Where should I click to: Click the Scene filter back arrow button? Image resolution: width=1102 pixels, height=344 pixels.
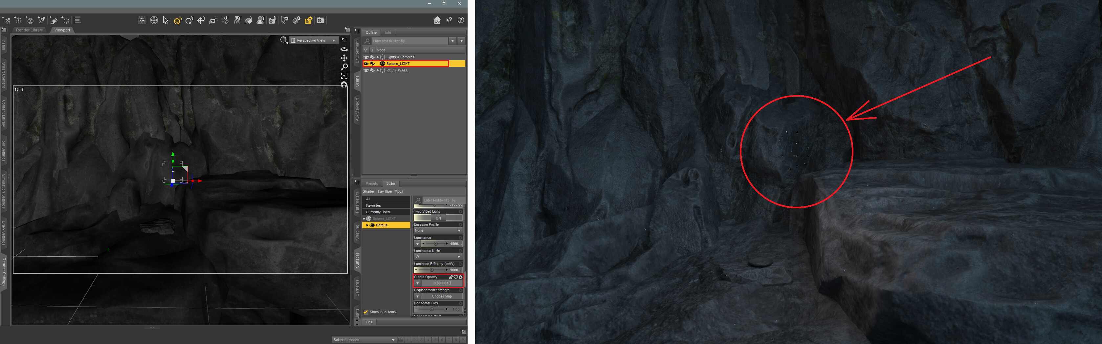[452, 41]
